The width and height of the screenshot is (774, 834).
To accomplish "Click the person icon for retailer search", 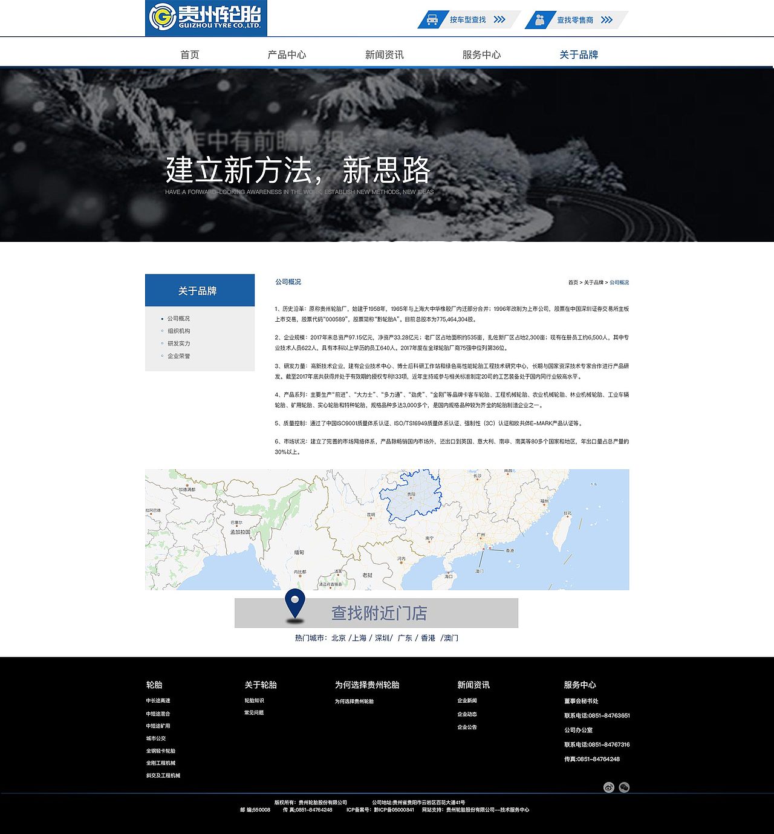I will tap(539, 19).
